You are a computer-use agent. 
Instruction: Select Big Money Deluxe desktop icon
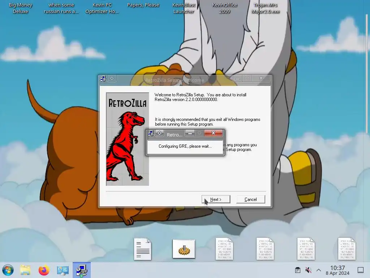pos(20,8)
